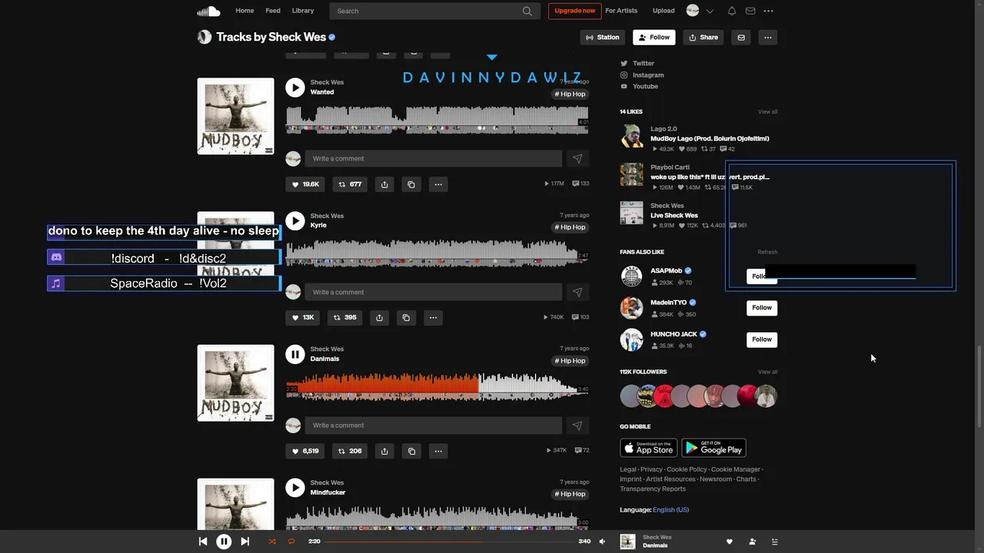Copy link of Wanted track

click(x=411, y=184)
